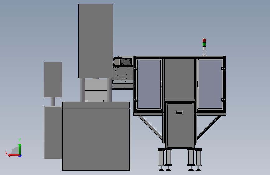This screenshot has width=270, height=175.
Task: Select the black cable chain beside the tall cabinet
Action: point(123,62)
